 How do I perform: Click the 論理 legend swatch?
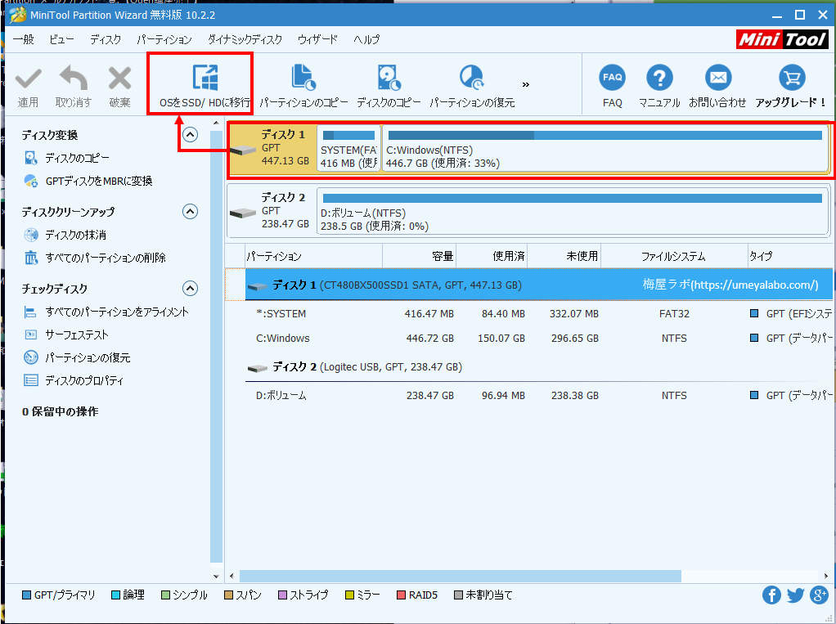(x=115, y=595)
